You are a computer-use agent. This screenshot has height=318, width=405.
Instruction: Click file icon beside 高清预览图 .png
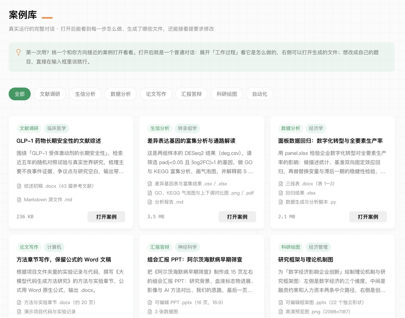tap(281, 312)
